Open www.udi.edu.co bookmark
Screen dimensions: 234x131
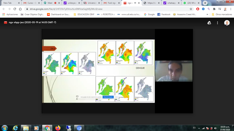pos(129,15)
